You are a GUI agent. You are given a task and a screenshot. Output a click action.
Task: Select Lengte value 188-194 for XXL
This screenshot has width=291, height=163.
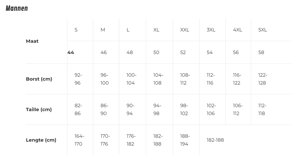pyautogui.click(x=185, y=140)
